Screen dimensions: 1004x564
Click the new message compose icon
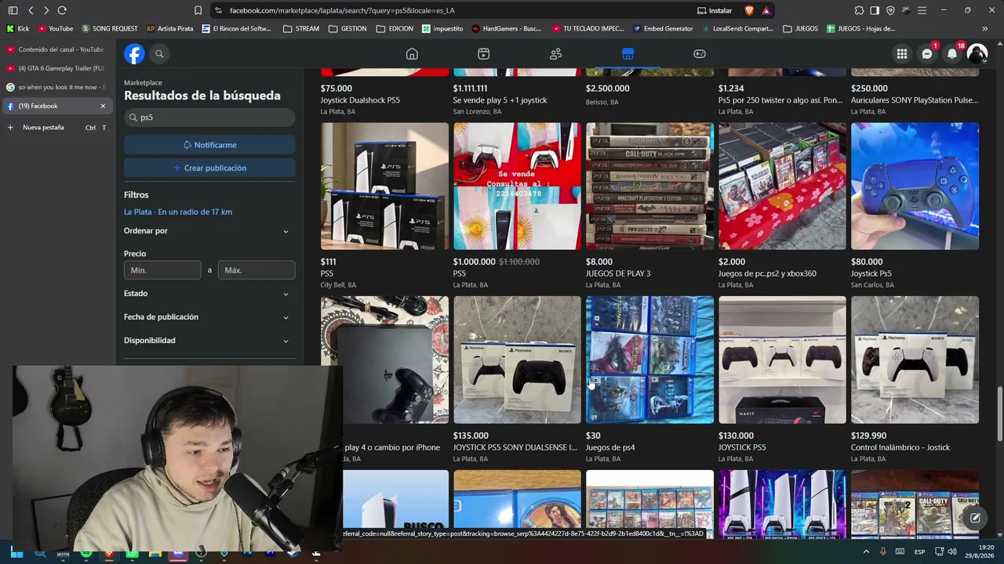(975, 518)
